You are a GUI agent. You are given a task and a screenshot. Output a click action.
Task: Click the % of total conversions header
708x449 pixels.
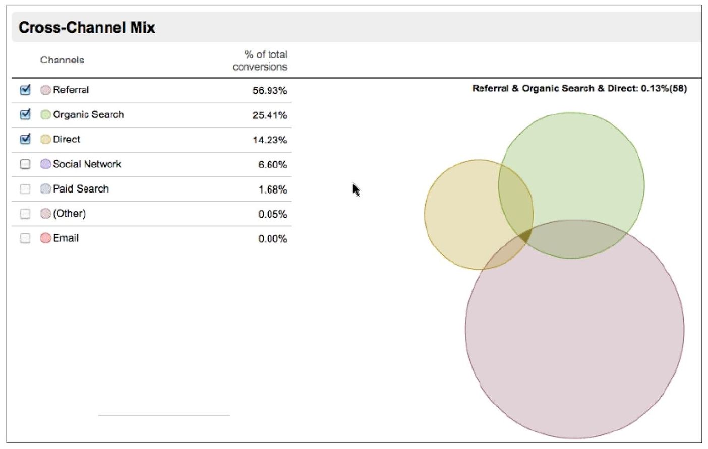[x=260, y=61]
